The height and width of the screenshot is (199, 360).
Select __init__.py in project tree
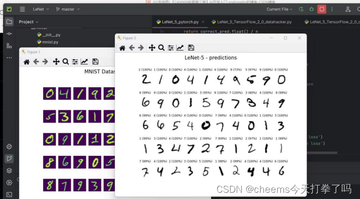pos(49,35)
